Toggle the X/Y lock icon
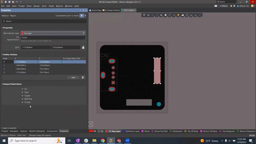Screen dimensions: 256x144 83,47
